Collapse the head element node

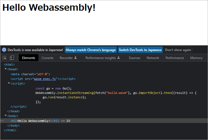5,69
